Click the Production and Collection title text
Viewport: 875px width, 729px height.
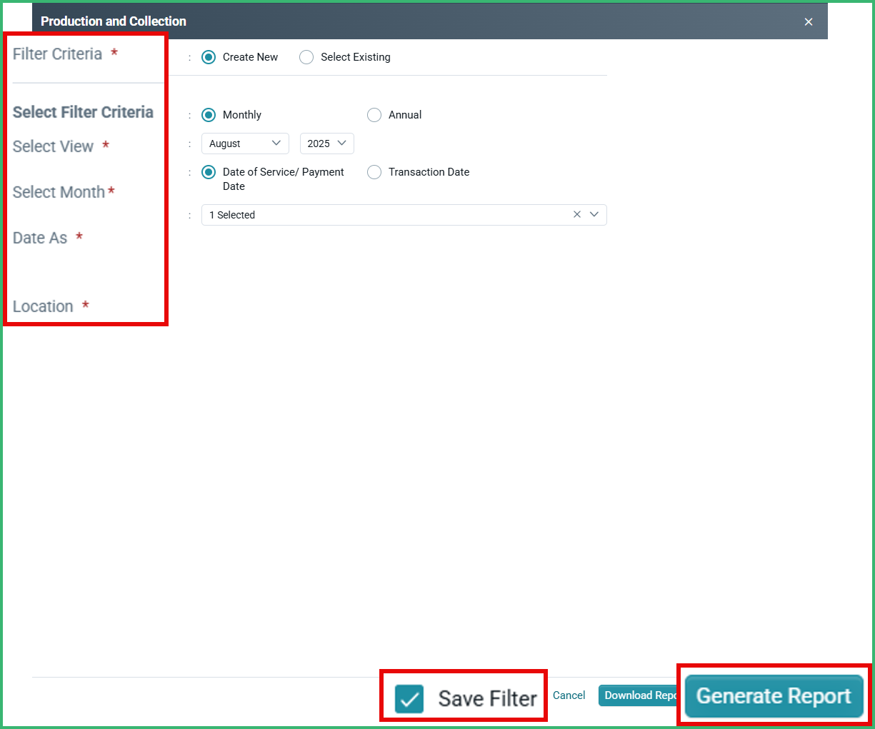coord(114,21)
